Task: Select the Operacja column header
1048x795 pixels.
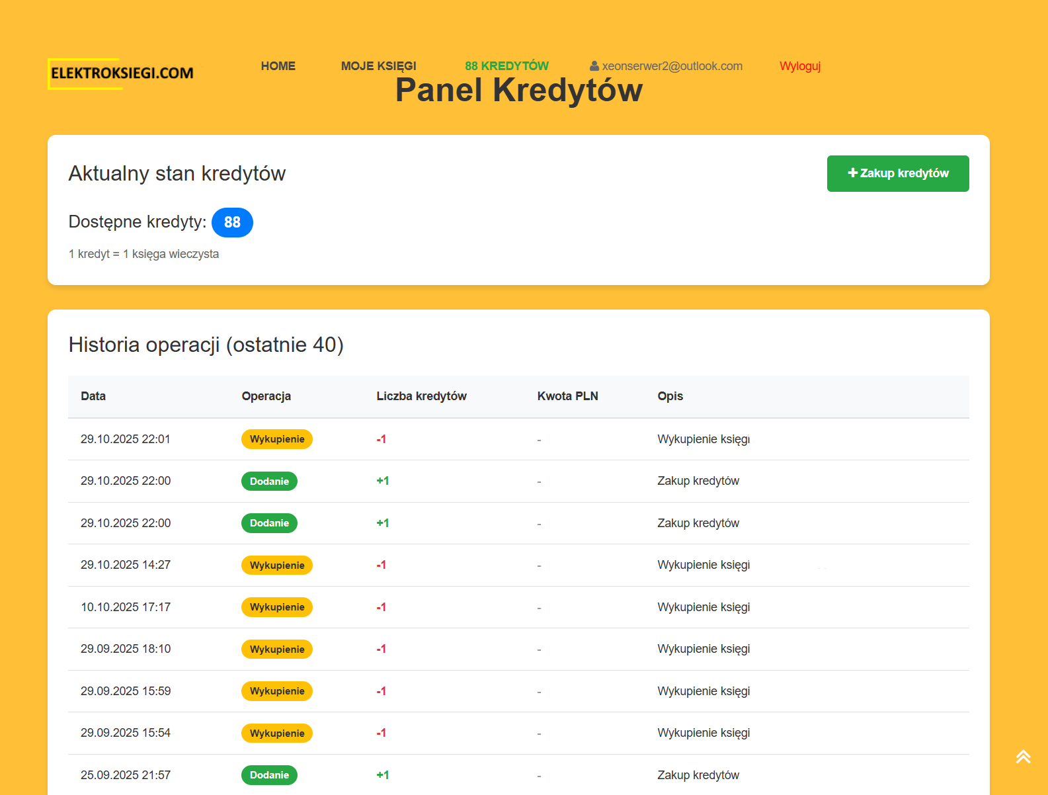Action: (266, 396)
